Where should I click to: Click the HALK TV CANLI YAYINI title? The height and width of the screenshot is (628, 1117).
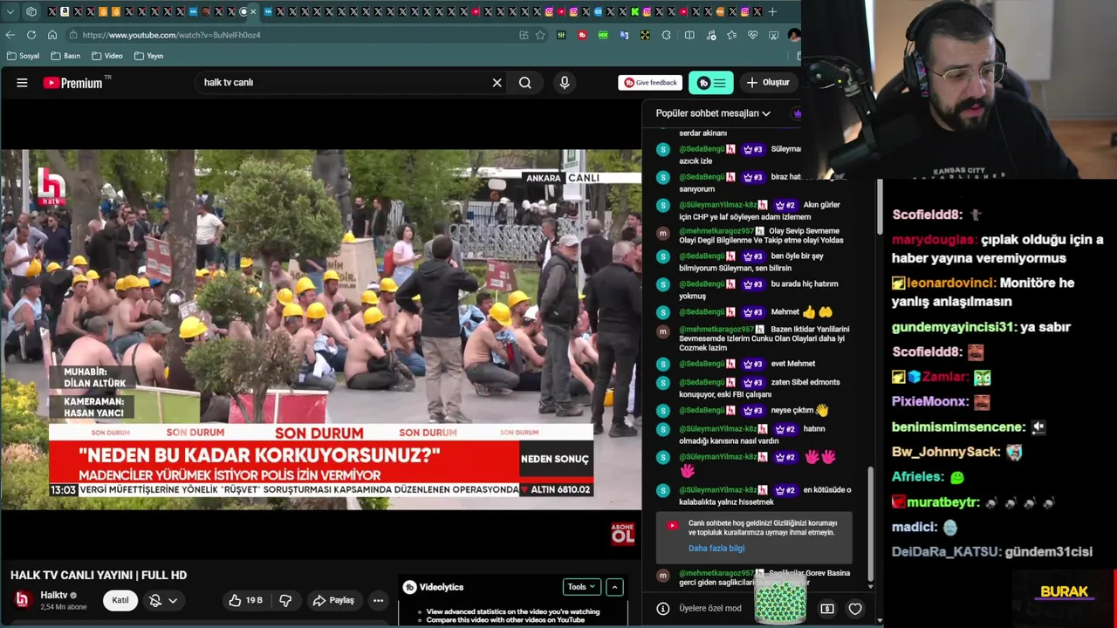pyautogui.click(x=99, y=575)
